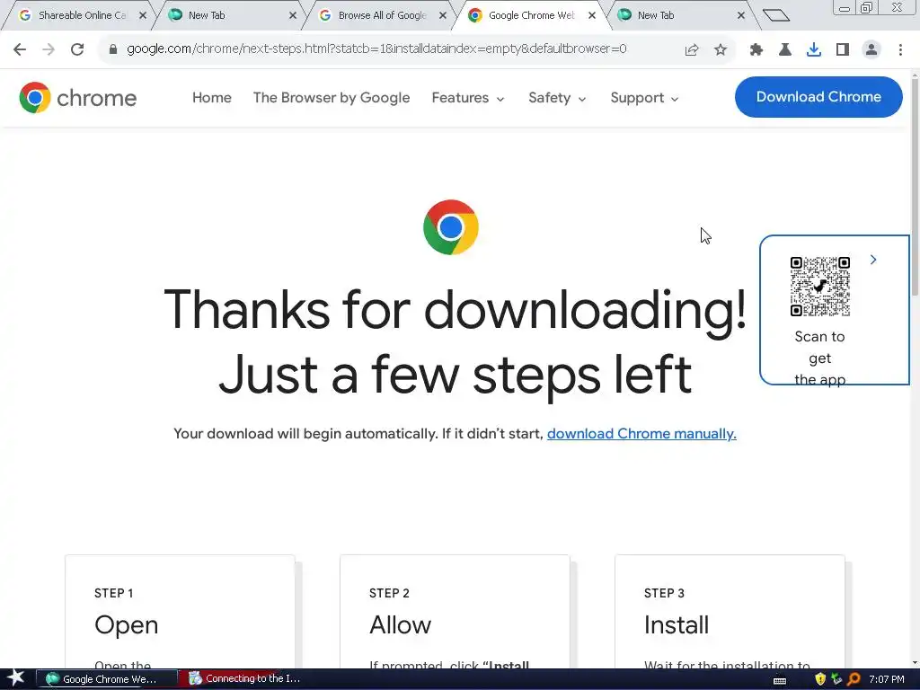This screenshot has width=920, height=690.
Task: Click the keyboard tray icon
Action: click(780, 680)
